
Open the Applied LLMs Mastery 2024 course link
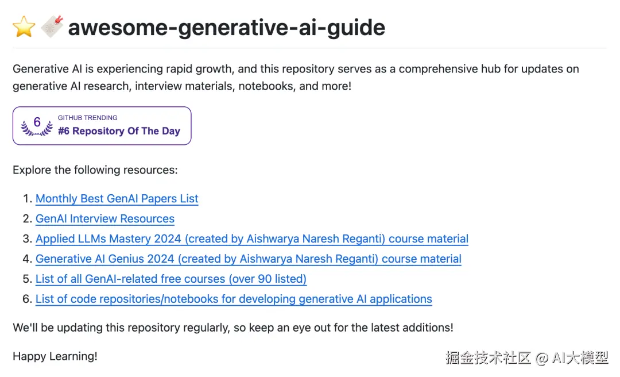tap(252, 239)
